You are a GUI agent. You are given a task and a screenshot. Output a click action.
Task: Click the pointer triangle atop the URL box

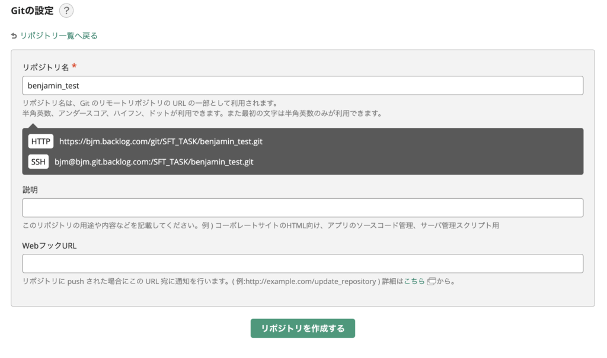[33, 125]
